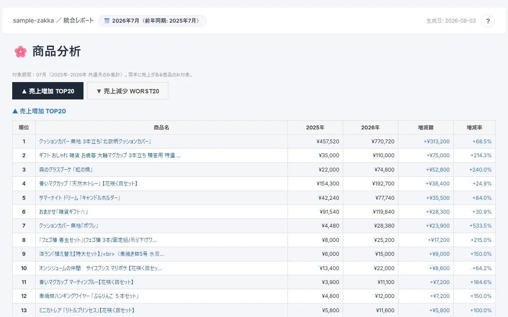
Task: Open product クッションカバー 無地 3本立ち 北欧柄
Action: [x=95, y=142]
